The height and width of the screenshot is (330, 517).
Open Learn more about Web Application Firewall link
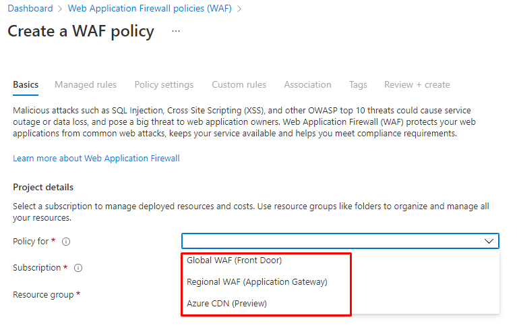point(96,158)
